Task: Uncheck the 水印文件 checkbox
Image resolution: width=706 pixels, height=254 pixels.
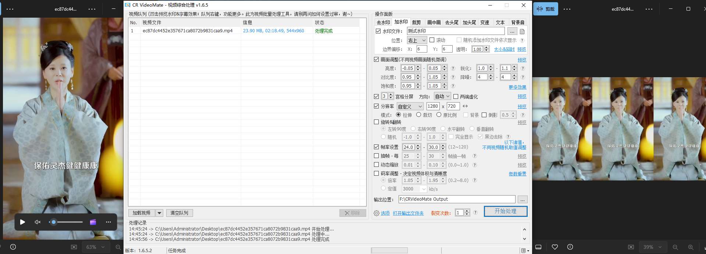Action: (378, 31)
